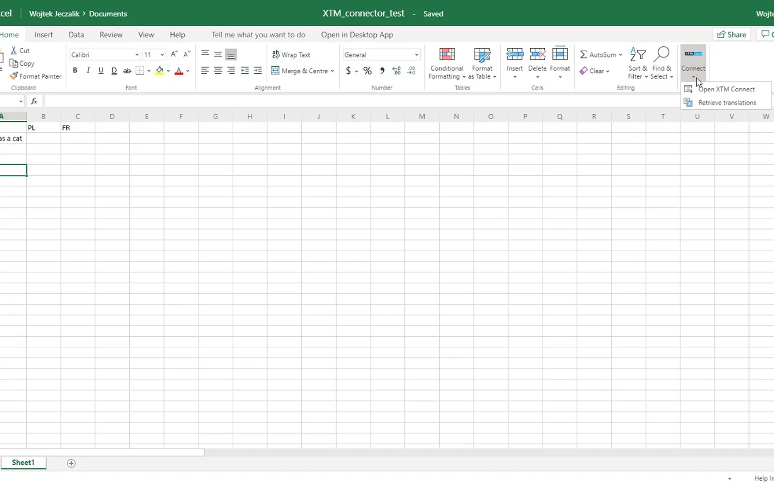Switch to the Insert ribbon tab

[44, 35]
